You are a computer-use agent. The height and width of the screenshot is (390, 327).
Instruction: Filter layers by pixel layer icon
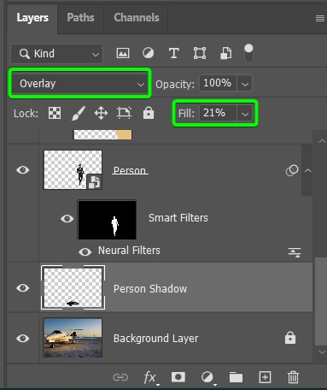click(123, 53)
